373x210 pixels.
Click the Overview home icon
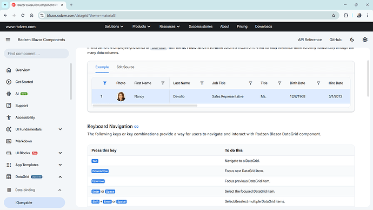point(9,70)
